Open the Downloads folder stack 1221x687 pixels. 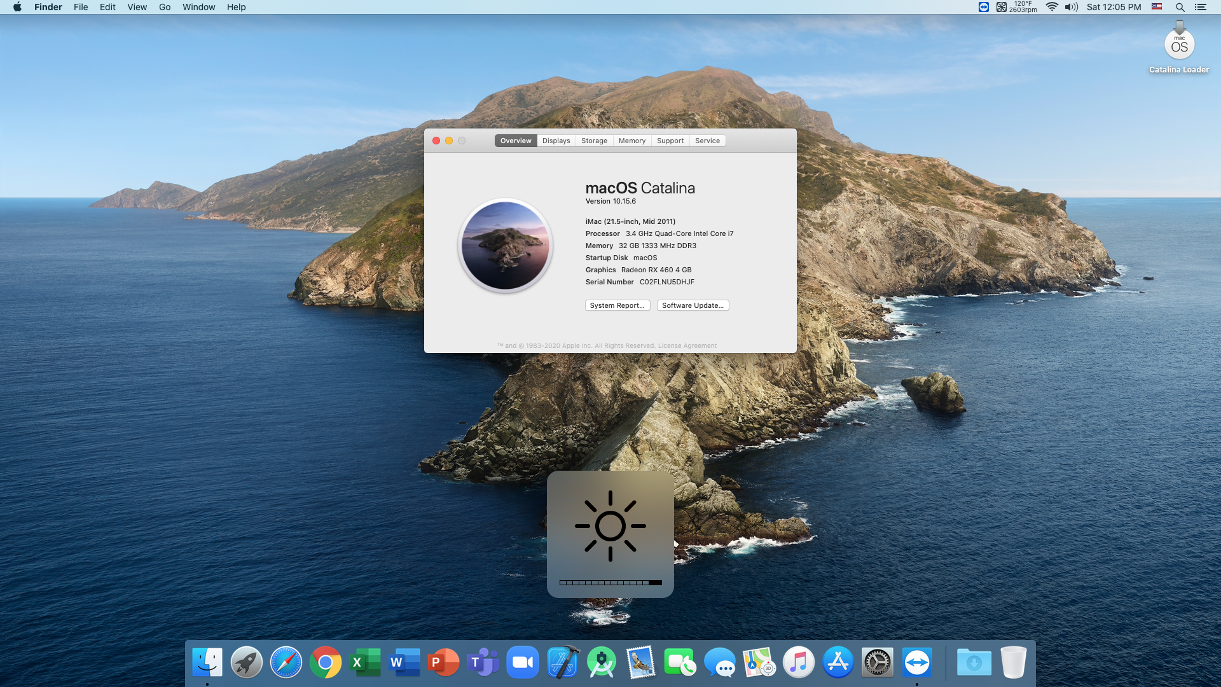pyautogui.click(x=974, y=663)
